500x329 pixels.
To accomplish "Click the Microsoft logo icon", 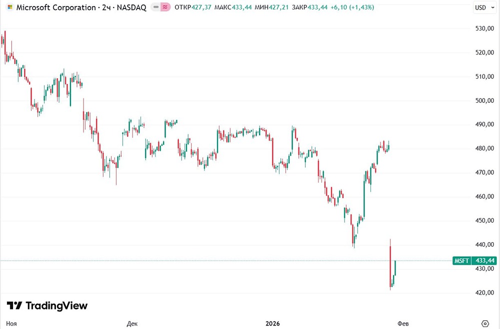I will pos(9,7).
